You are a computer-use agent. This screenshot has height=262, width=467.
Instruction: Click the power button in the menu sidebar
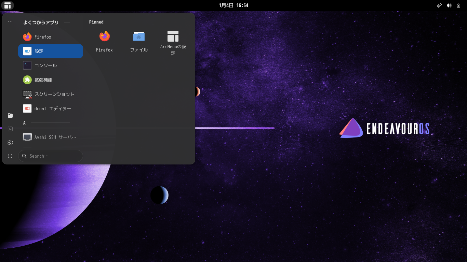coord(10,156)
